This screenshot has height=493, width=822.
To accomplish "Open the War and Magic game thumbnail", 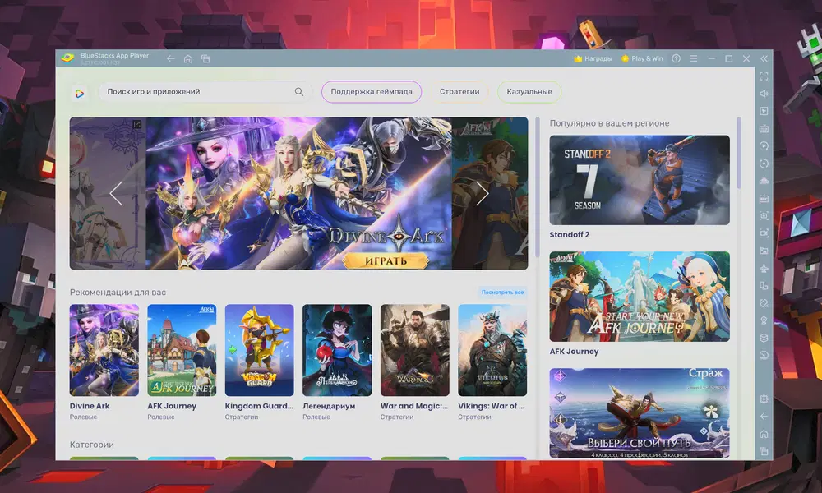I will 414,350.
